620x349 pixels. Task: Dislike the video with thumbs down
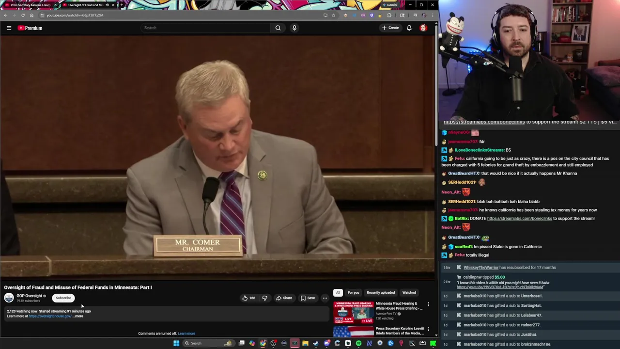pos(264,298)
